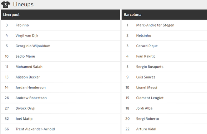The width and height of the screenshot is (207, 134).
Task: Select Sergio Busquets in Barcelona lineup
Action: point(150,67)
